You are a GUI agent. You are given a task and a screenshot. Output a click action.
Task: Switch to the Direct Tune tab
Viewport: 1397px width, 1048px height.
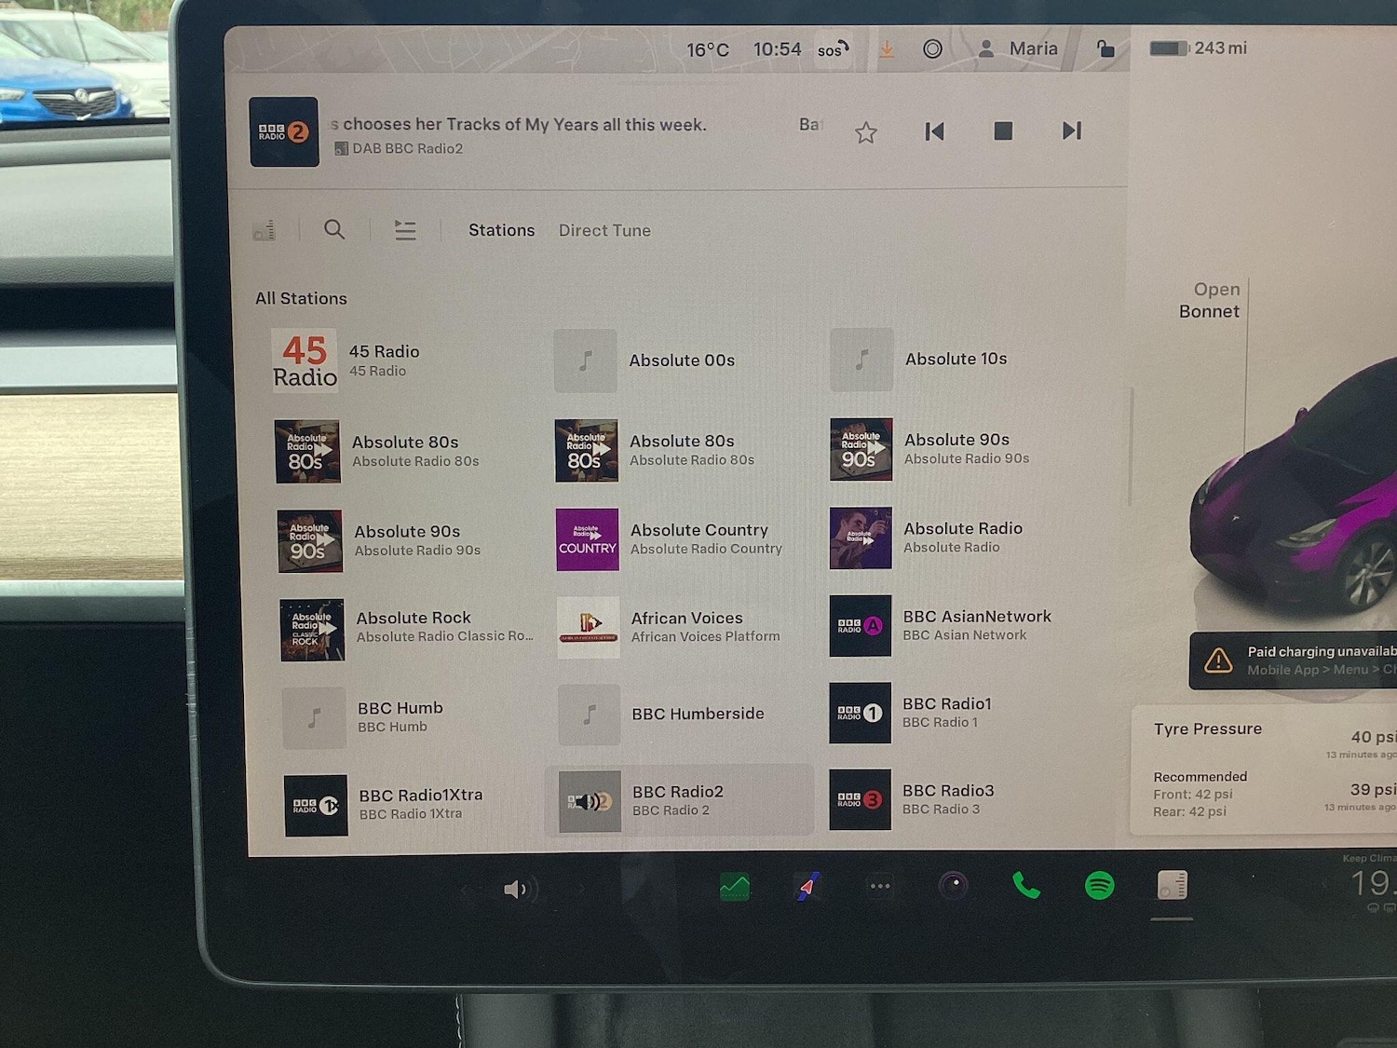[x=604, y=230]
